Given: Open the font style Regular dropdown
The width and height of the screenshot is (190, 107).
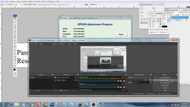Looking at the screenshot, I should click(165, 16).
